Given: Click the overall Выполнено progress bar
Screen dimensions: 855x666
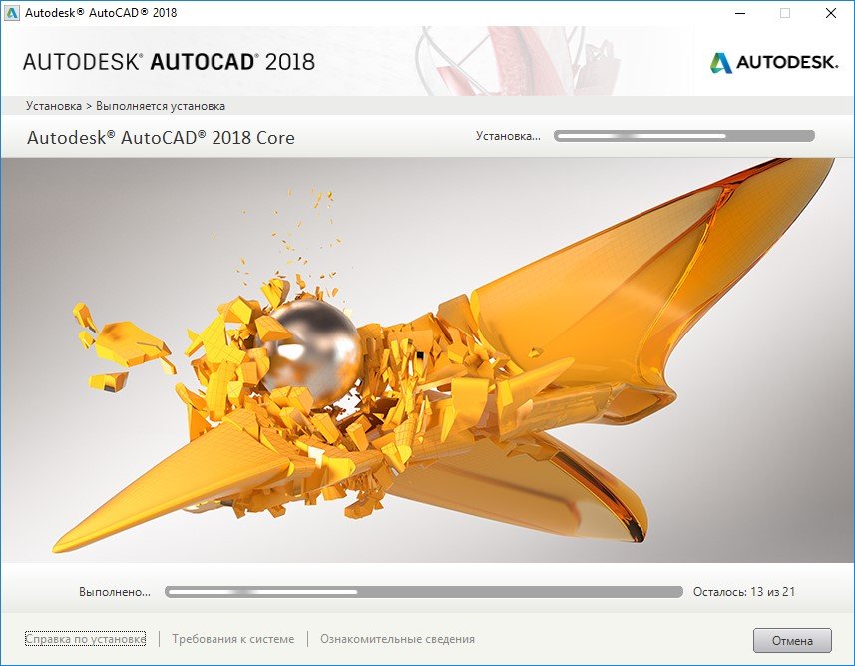Looking at the screenshot, I should coord(424,592).
